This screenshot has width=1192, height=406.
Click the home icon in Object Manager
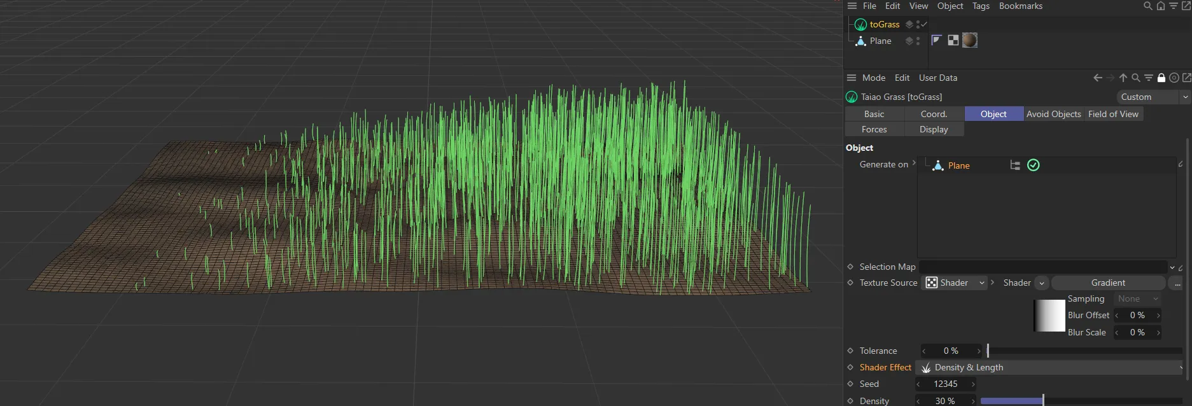pyautogui.click(x=1160, y=6)
